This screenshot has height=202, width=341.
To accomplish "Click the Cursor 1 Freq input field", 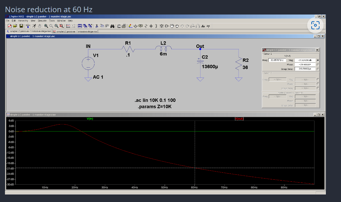I will 277,60.
